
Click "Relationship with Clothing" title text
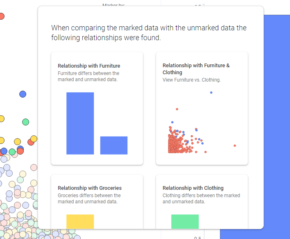point(193,188)
